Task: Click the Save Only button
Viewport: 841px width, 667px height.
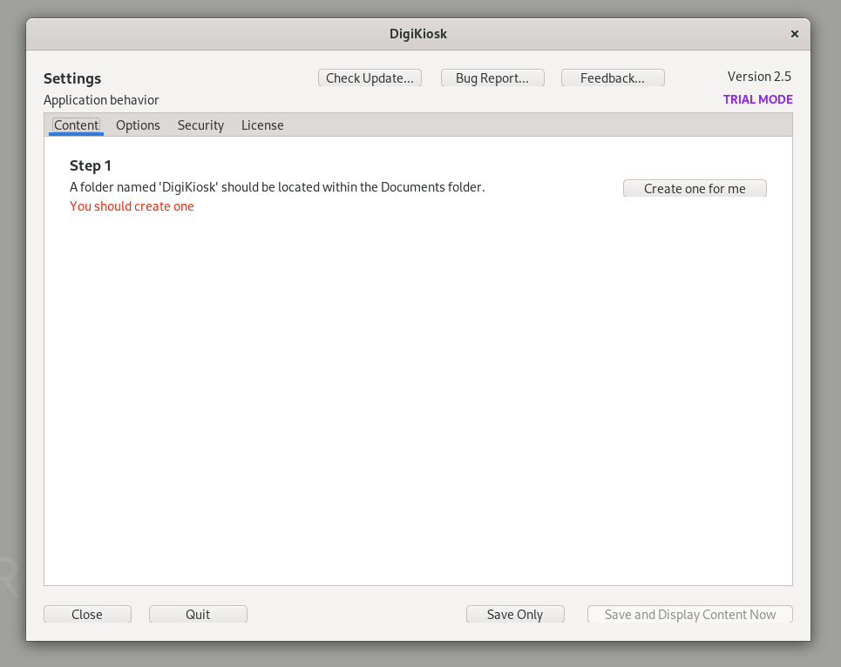Action: pyautogui.click(x=515, y=615)
